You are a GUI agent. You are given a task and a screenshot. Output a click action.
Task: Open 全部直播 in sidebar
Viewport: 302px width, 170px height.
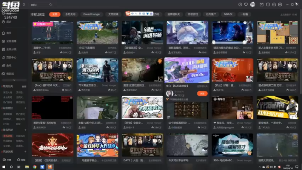[9, 41]
